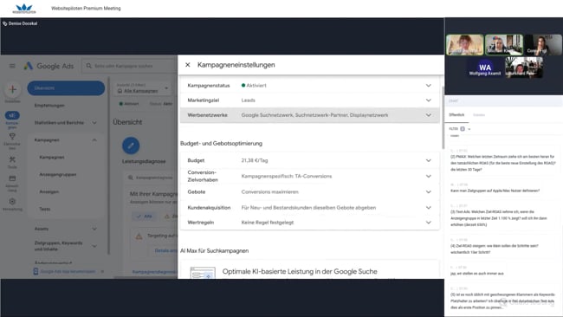Expand the Budget row
Screen dimensions: 563x317
click(429, 160)
